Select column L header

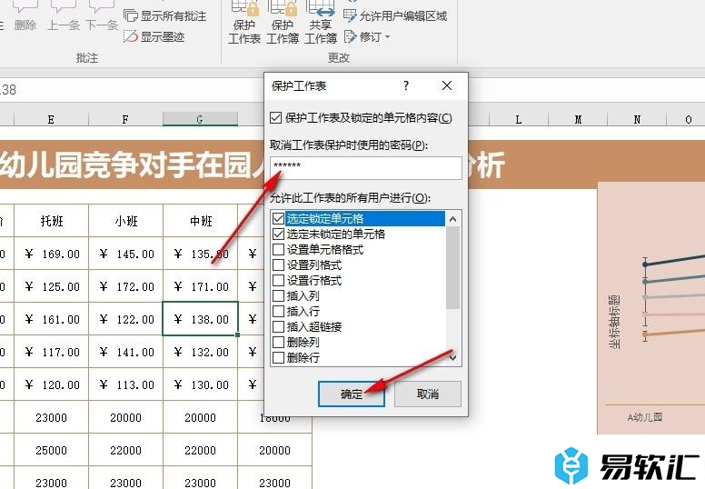pyautogui.click(x=519, y=119)
